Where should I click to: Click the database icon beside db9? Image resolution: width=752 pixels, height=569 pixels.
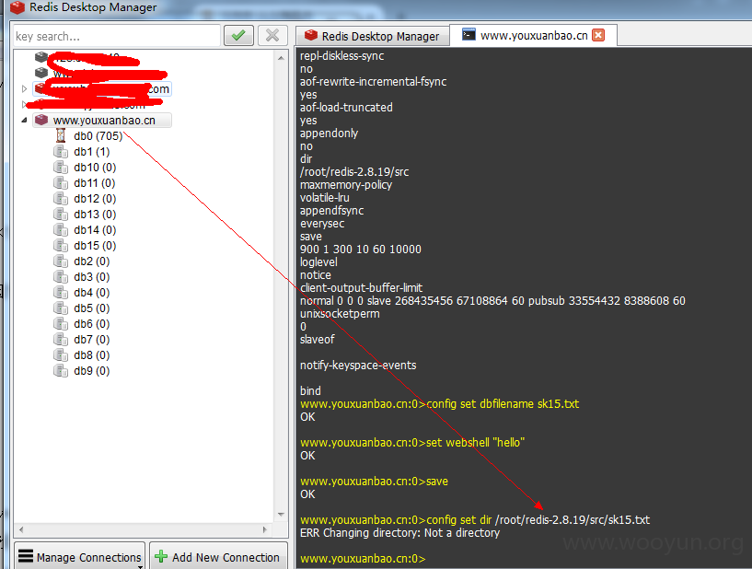coord(61,371)
